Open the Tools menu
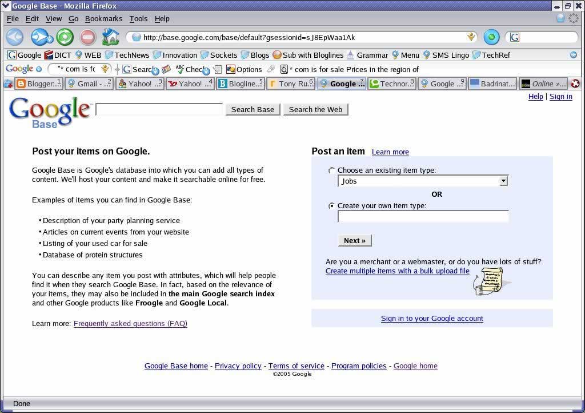The image size is (585, 413). tap(138, 19)
